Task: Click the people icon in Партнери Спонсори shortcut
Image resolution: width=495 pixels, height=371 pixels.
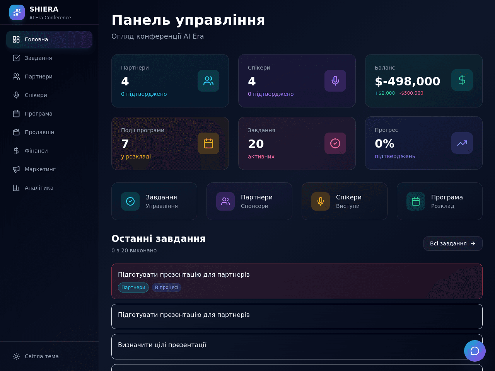Action: (225, 201)
